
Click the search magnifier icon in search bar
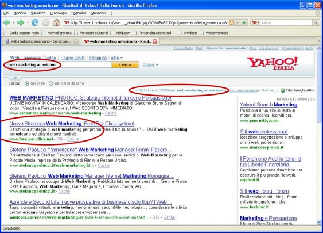click(x=316, y=22)
